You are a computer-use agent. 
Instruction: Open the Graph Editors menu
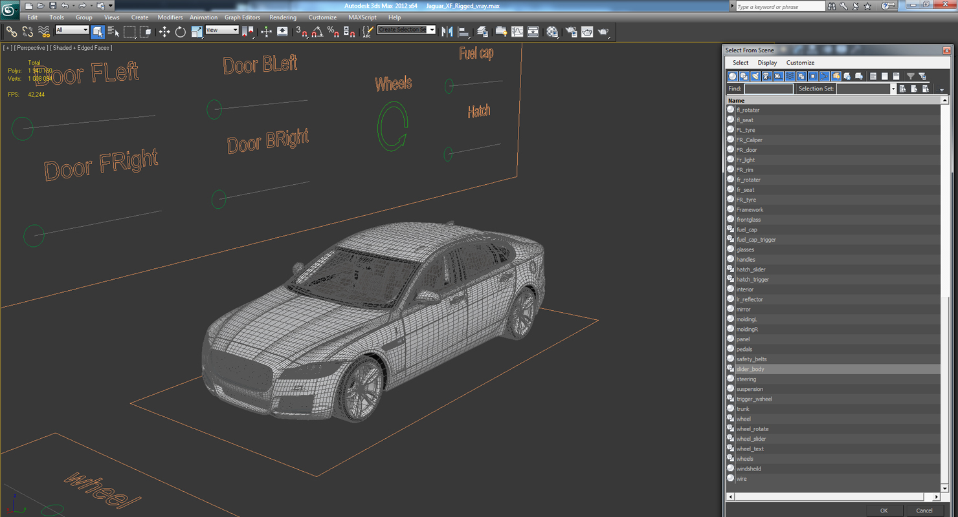point(242,17)
